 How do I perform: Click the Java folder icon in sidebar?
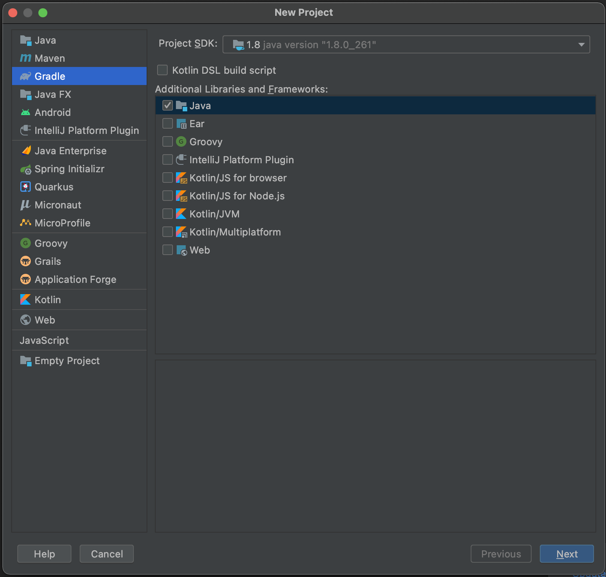click(26, 40)
